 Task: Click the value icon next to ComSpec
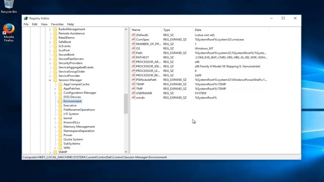[133, 39]
